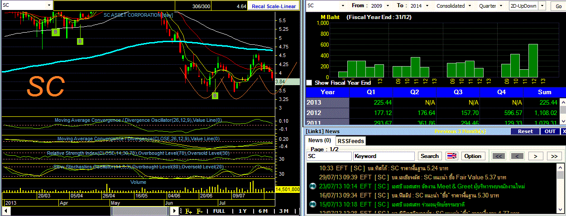This screenshot has height=216, width=566.
Task: Open the fundamentals SC symbol dropdown
Action: [343, 6]
